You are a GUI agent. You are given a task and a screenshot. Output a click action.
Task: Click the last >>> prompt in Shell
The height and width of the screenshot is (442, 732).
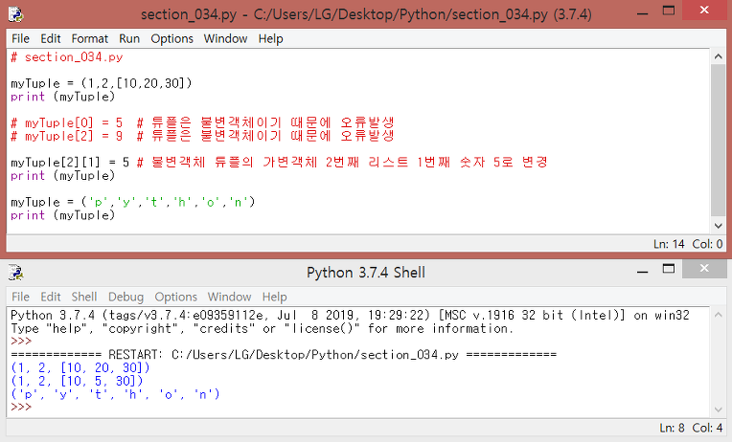pyautogui.click(x=21, y=407)
